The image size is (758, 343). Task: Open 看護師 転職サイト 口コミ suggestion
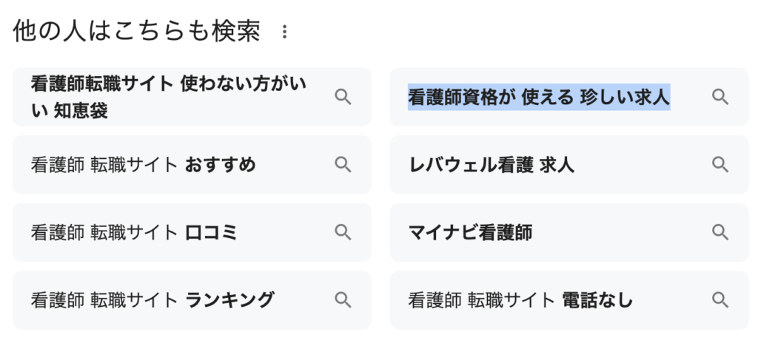(x=134, y=232)
